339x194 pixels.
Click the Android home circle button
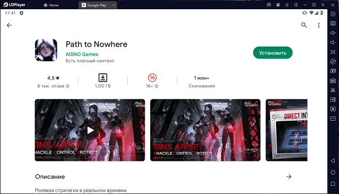tap(333, 172)
